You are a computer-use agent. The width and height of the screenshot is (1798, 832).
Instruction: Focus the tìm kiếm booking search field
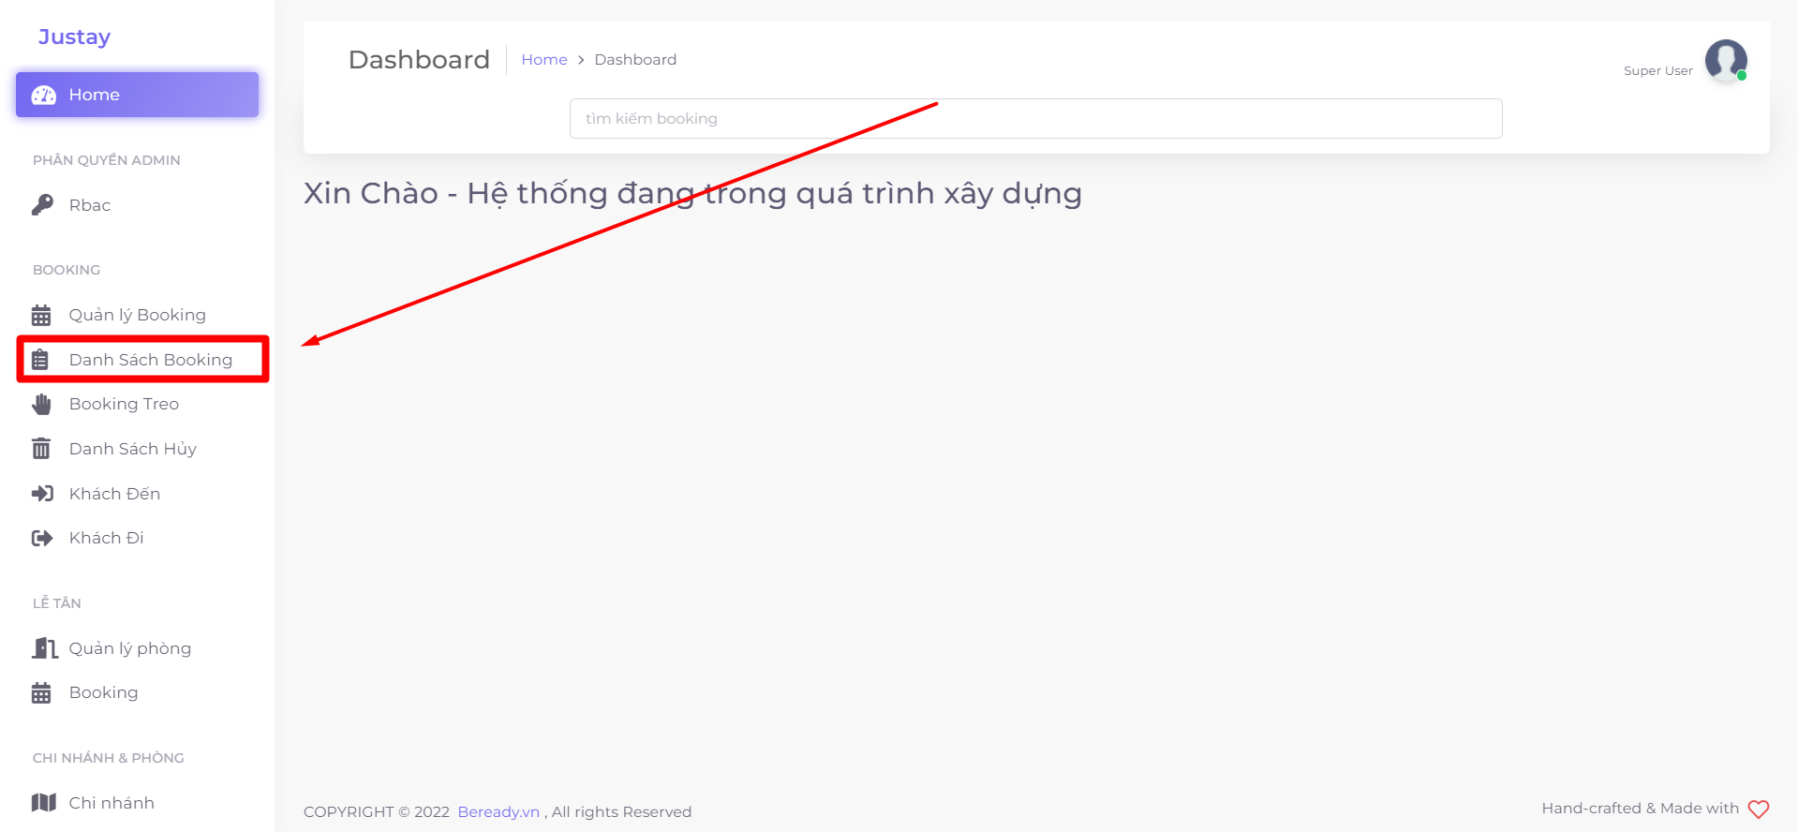point(1035,119)
